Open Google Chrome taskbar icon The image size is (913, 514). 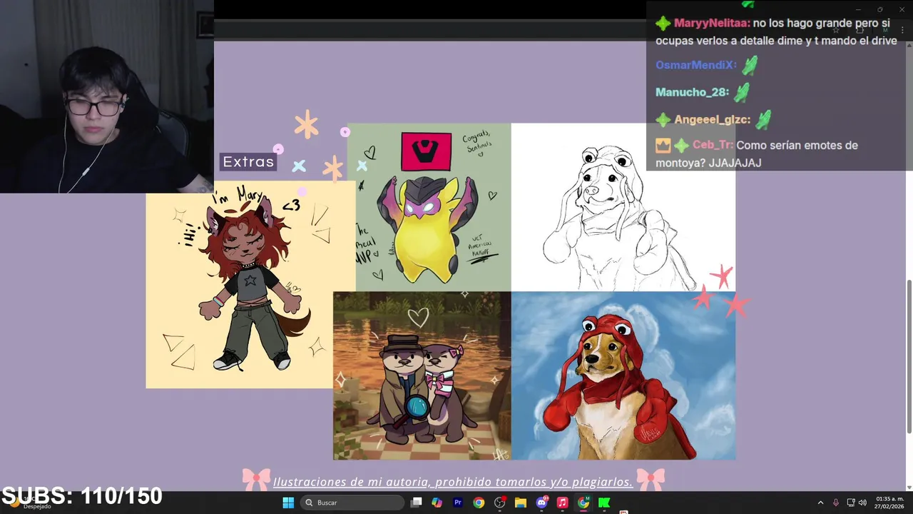pos(479,503)
